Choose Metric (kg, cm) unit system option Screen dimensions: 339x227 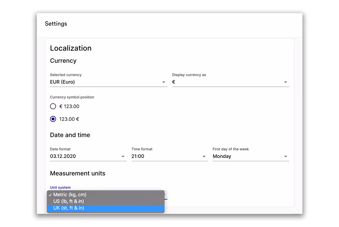[106, 195]
